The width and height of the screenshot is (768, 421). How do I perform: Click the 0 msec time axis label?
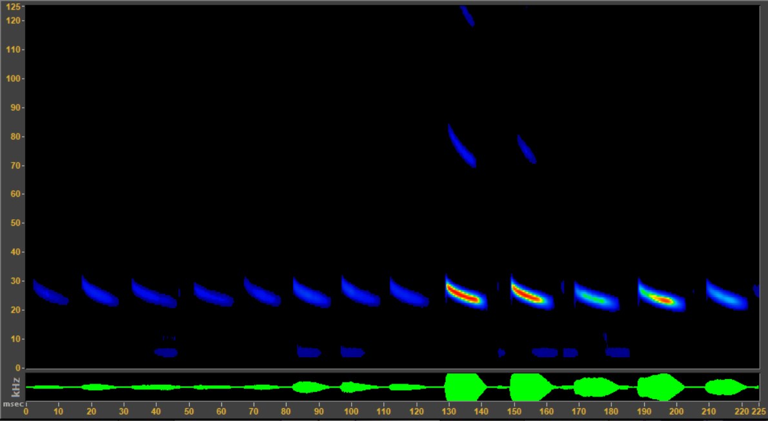26,409
